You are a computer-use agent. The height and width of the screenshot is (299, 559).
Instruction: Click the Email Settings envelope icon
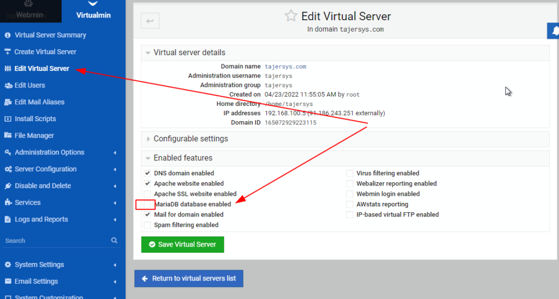click(x=8, y=282)
